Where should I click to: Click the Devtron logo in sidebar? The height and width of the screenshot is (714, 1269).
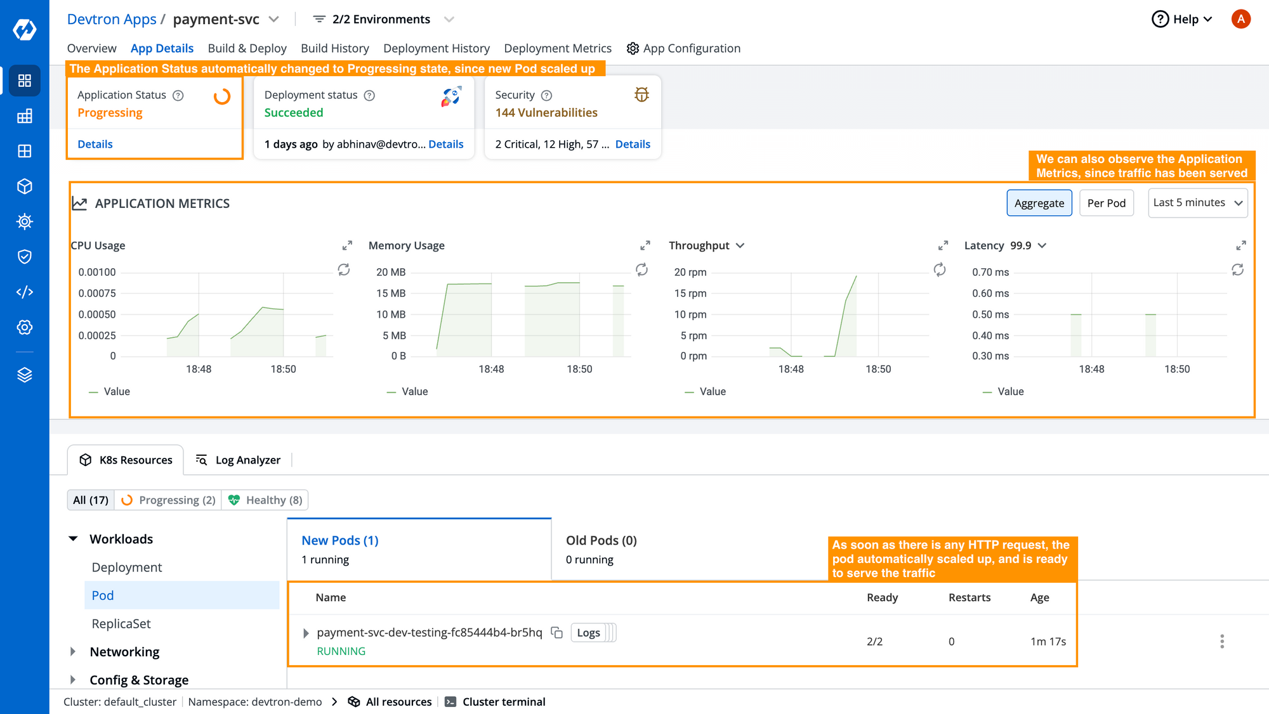click(24, 29)
